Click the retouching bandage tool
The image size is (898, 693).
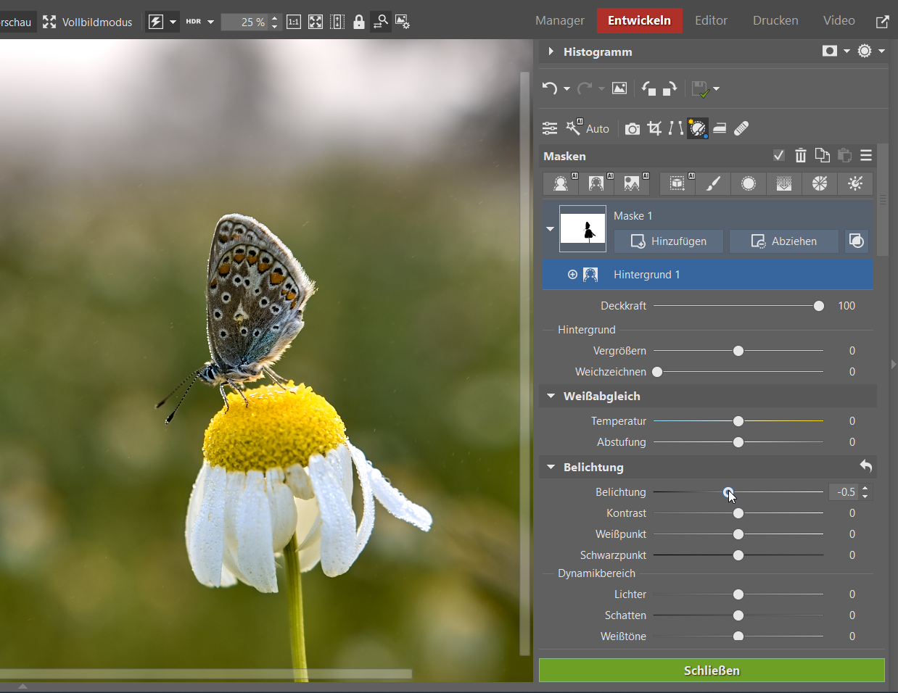click(741, 128)
